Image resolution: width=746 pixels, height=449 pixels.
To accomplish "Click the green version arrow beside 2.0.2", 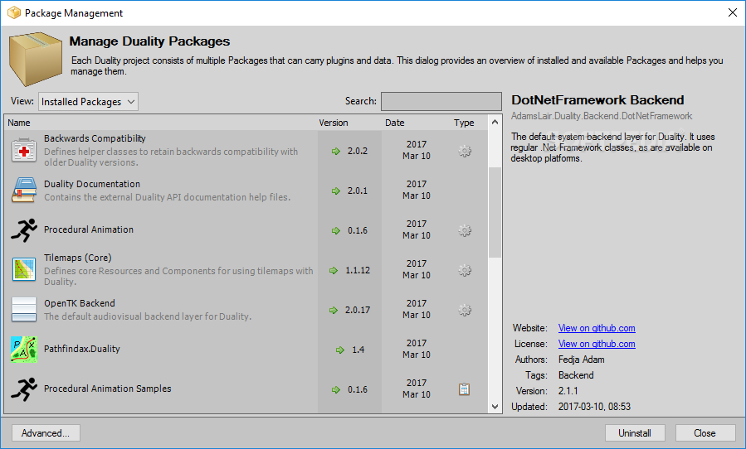I will coord(336,151).
